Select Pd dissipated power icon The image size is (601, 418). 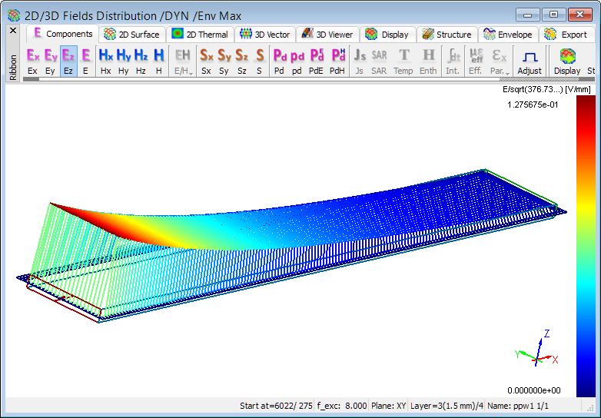280,61
